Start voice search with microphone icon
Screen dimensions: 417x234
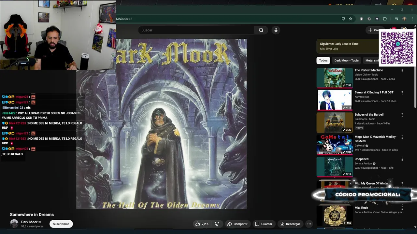pyautogui.click(x=276, y=30)
